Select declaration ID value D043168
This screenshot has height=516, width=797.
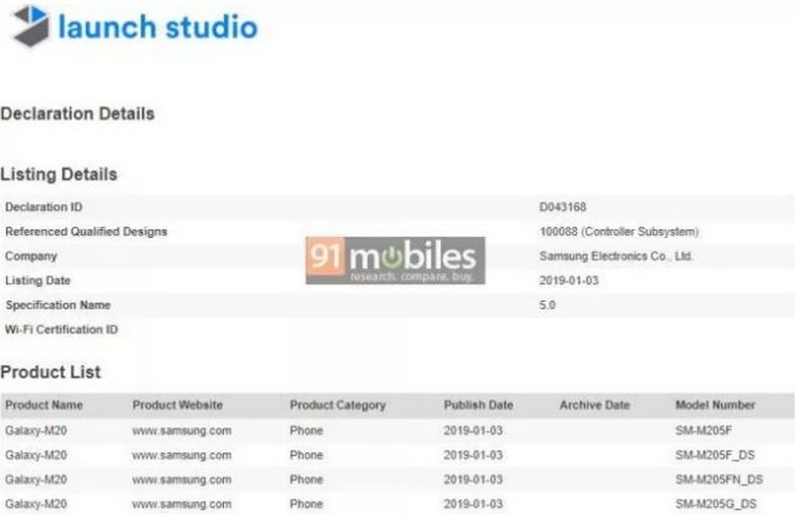click(x=563, y=207)
